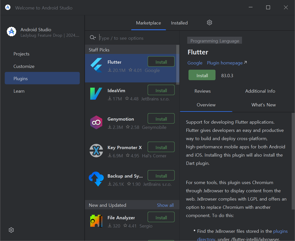Click the JetBrains s.r.o. vendor under IdeaVim
This screenshot has height=241, width=295.
tap(155, 99)
